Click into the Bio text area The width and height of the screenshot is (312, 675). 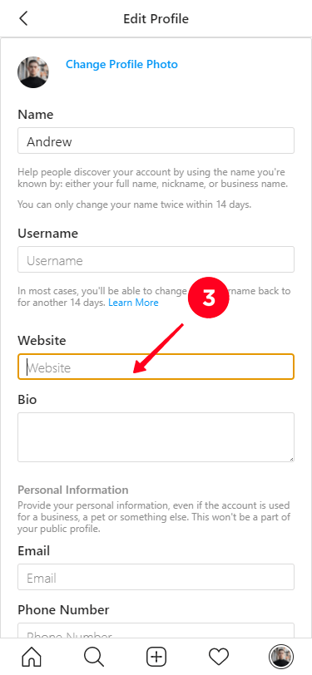(156, 437)
